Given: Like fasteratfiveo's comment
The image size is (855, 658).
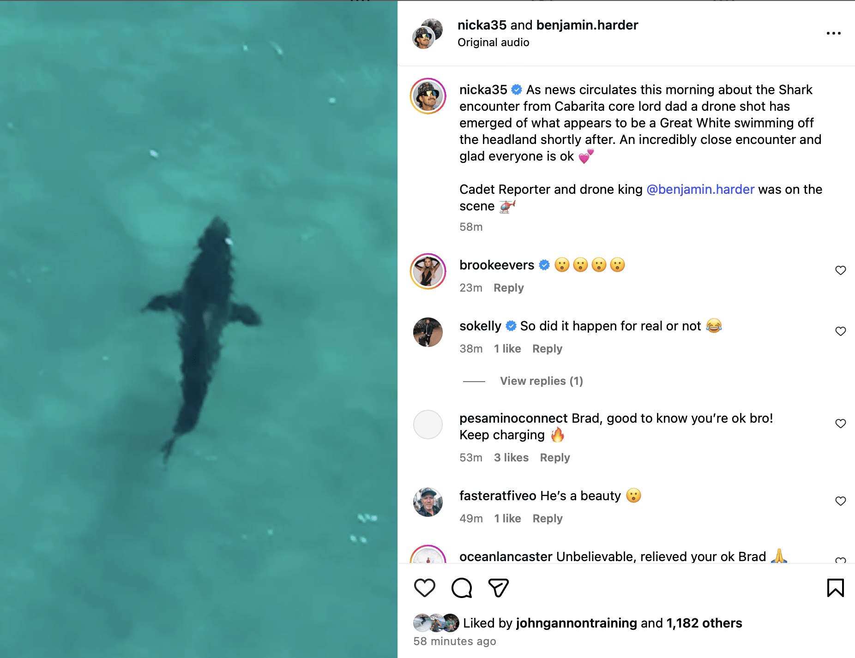Looking at the screenshot, I should (840, 501).
